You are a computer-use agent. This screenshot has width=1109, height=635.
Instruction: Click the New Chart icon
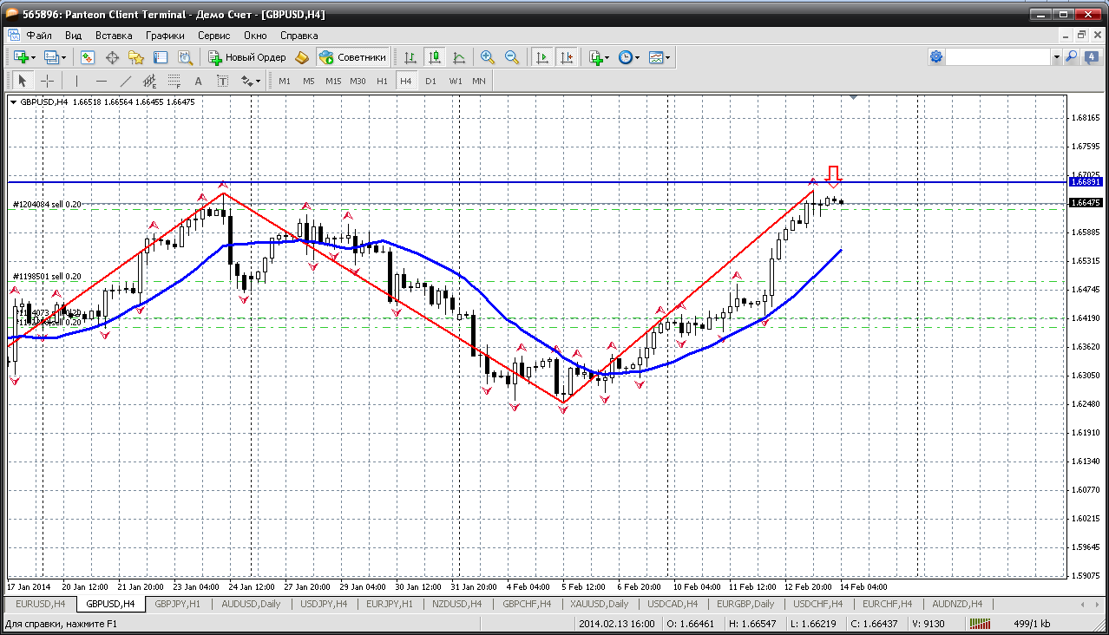tap(21, 57)
